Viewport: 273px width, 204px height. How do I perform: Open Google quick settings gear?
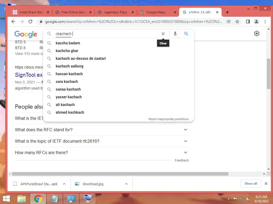pyautogui.click(x=257, y=33)
